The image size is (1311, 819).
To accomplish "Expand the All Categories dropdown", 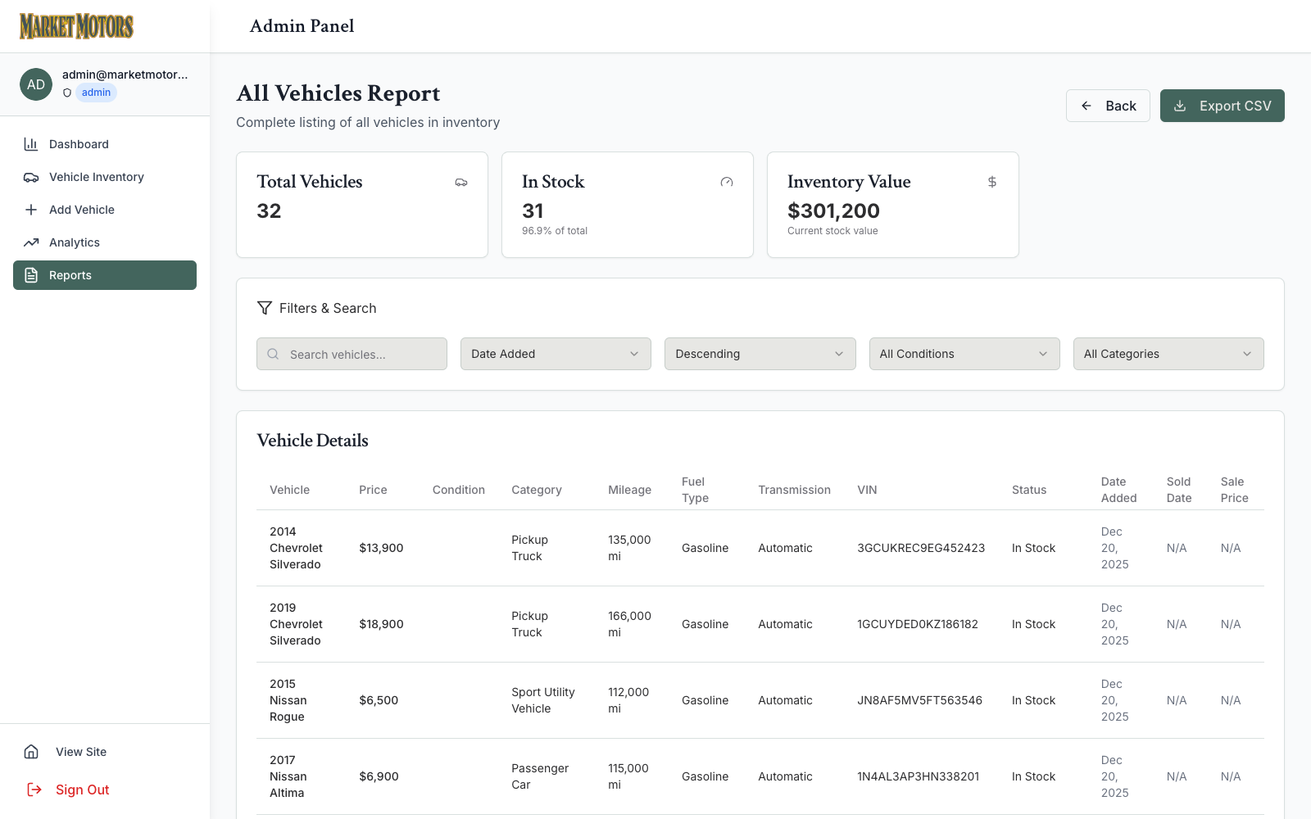I will (x=1168, y=354).
